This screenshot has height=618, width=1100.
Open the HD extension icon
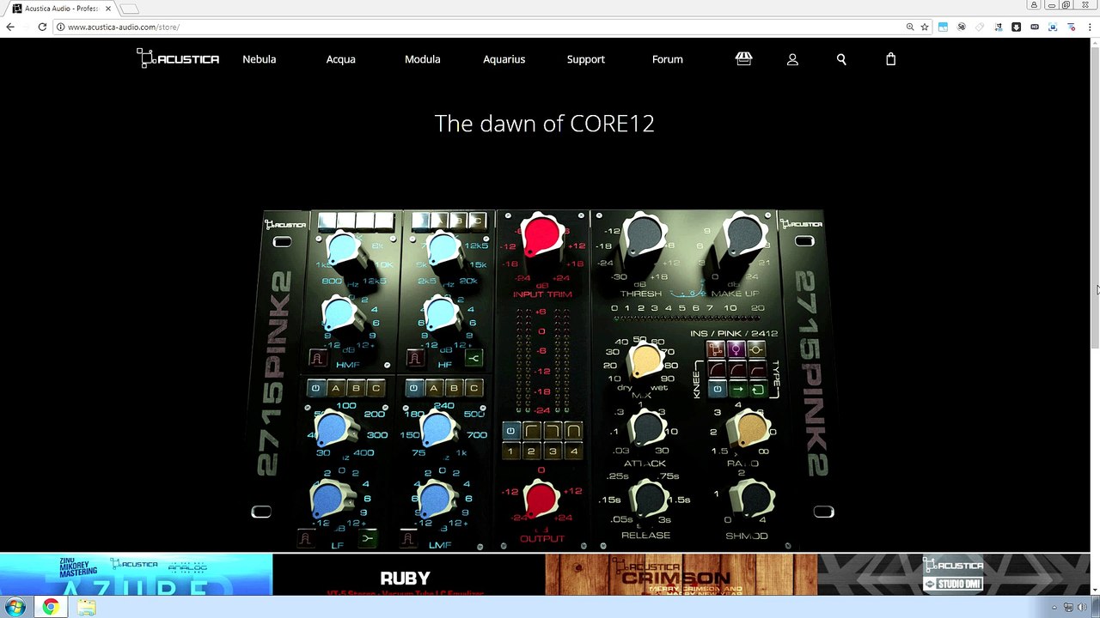[1034, 27]
